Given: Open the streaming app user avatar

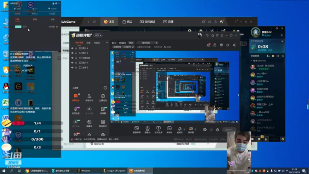Looking at the screenshot, I should tap(200, 35).
